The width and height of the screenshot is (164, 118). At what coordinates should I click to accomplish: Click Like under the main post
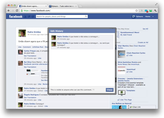click(x=20, y=47)
